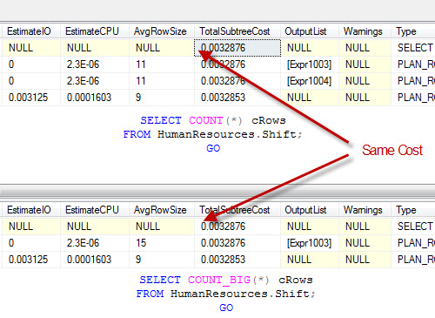Select SELECT Type cell in upper grid

413,48
